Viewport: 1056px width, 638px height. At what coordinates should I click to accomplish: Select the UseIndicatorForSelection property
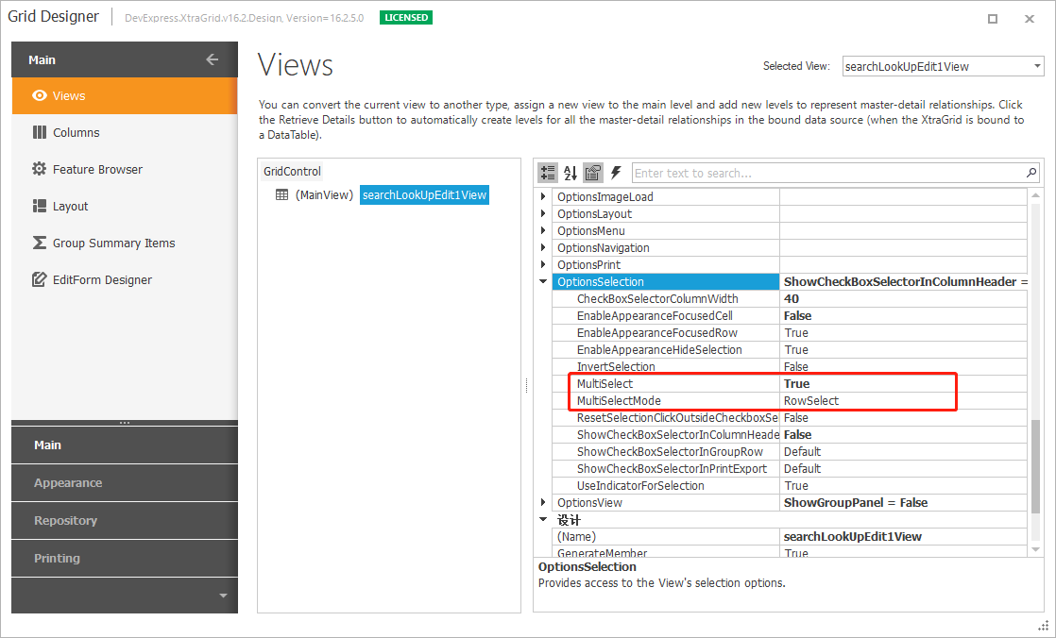pyautogui.click(x=790, y=486)
